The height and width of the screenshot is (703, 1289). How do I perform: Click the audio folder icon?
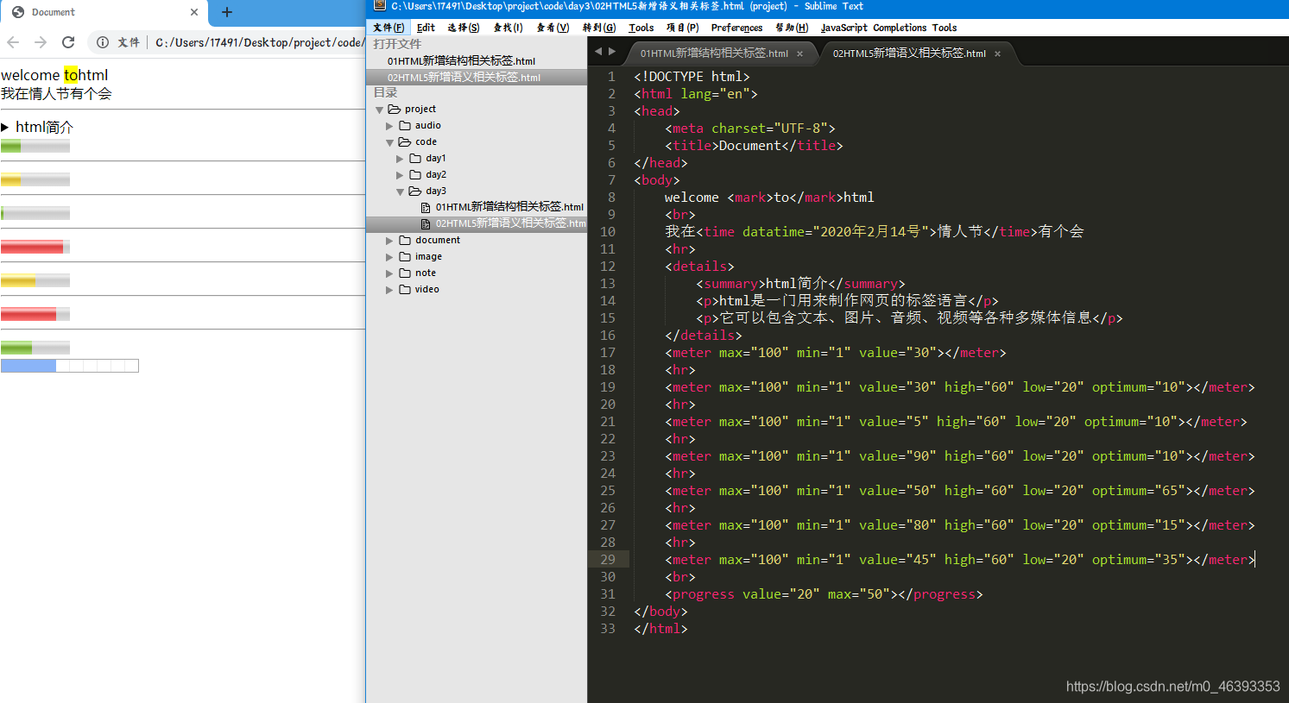(405, 125)
